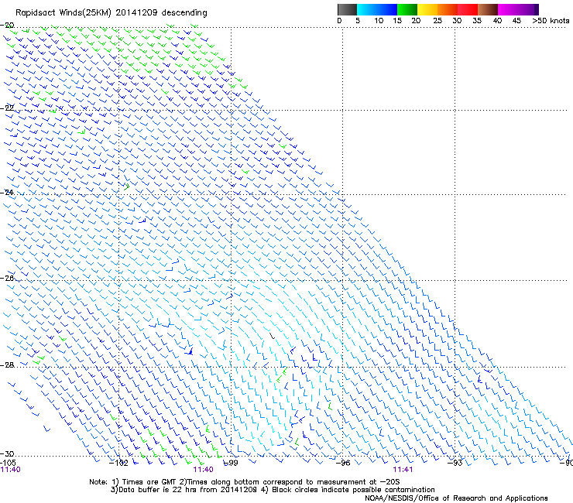Viewport: 573px width, 503px height.
Task: Click the longitude label -105
Action: pyautogui.click(x=8, y=463)
